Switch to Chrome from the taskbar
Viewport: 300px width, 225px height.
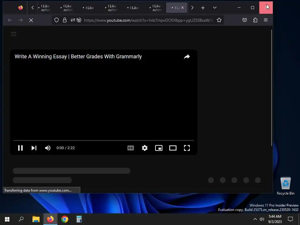65,219
